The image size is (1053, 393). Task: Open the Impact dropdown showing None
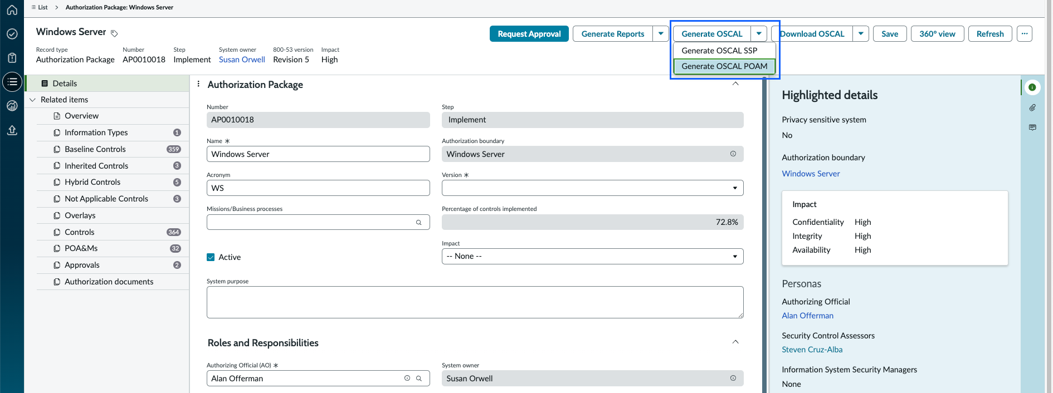click(x=592, y=256)
